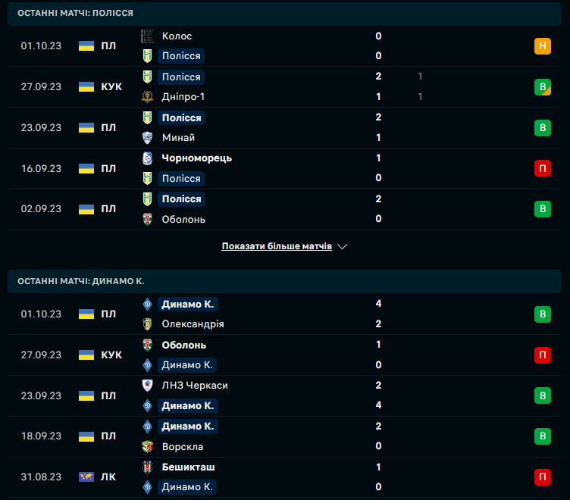Click the Чорноморець club crest
Screen dimensions: 570x500
tap(148, 158)
